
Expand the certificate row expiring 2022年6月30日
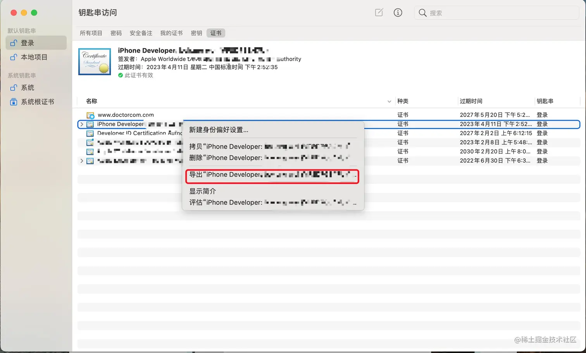pyautogui.click(x=81, y=161)
